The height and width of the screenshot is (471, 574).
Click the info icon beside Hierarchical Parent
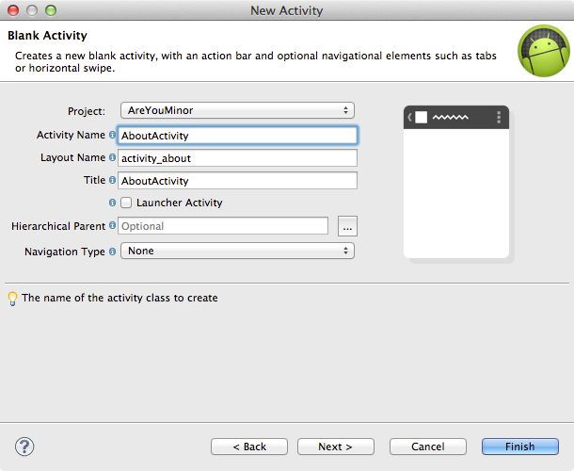(112, 225)
